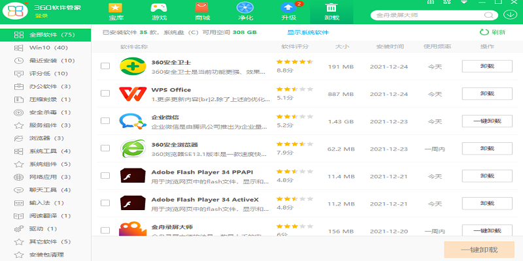This screenshot has height=261, width=523.
Task: Click the download manager arrow icon
Action: coord(511,14)
